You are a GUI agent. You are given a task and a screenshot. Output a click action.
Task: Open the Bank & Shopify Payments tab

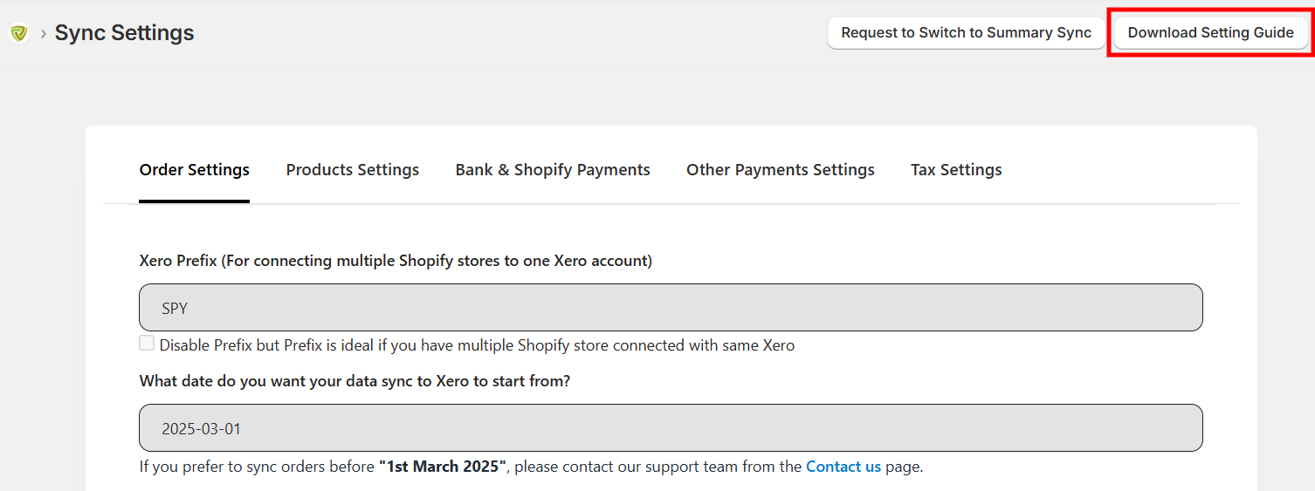click(x=553, y=170)
